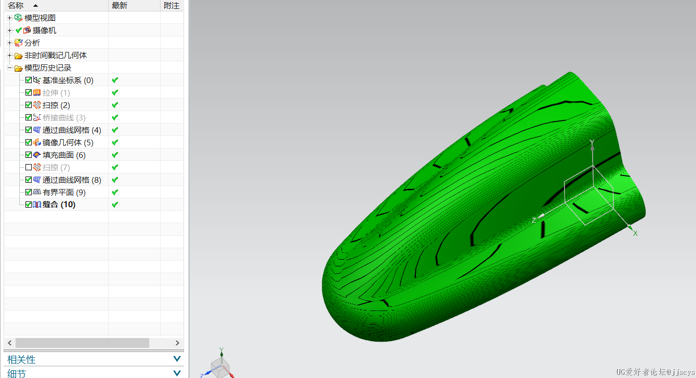Expand the 细节 panel chevron
This screenshot has height=378, width=696.
177,373
